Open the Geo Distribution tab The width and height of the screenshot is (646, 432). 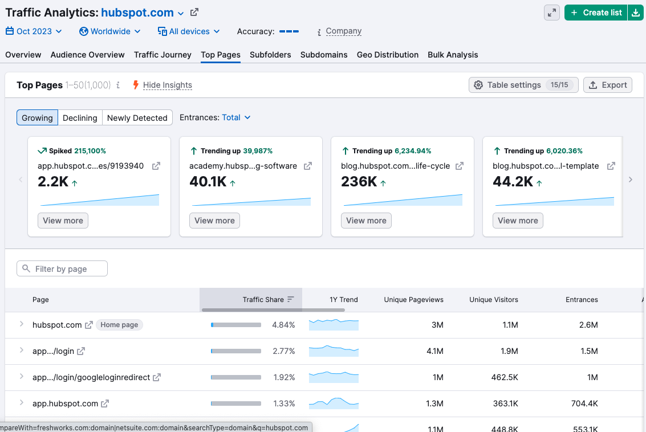pos(388,55)
